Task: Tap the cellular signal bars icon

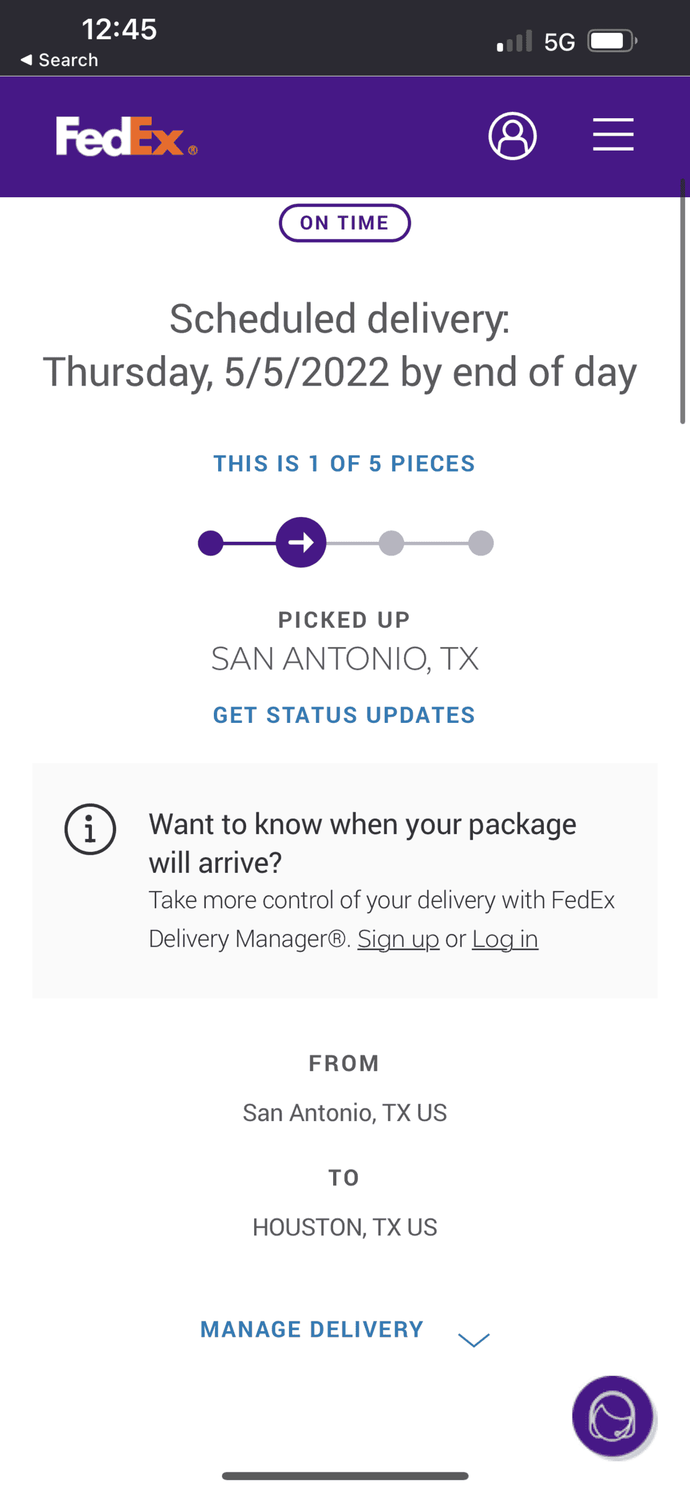Action: 515,41
